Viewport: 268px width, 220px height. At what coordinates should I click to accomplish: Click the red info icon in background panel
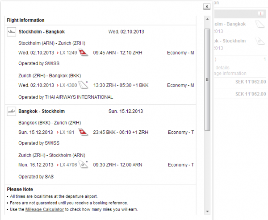point(261,14)
